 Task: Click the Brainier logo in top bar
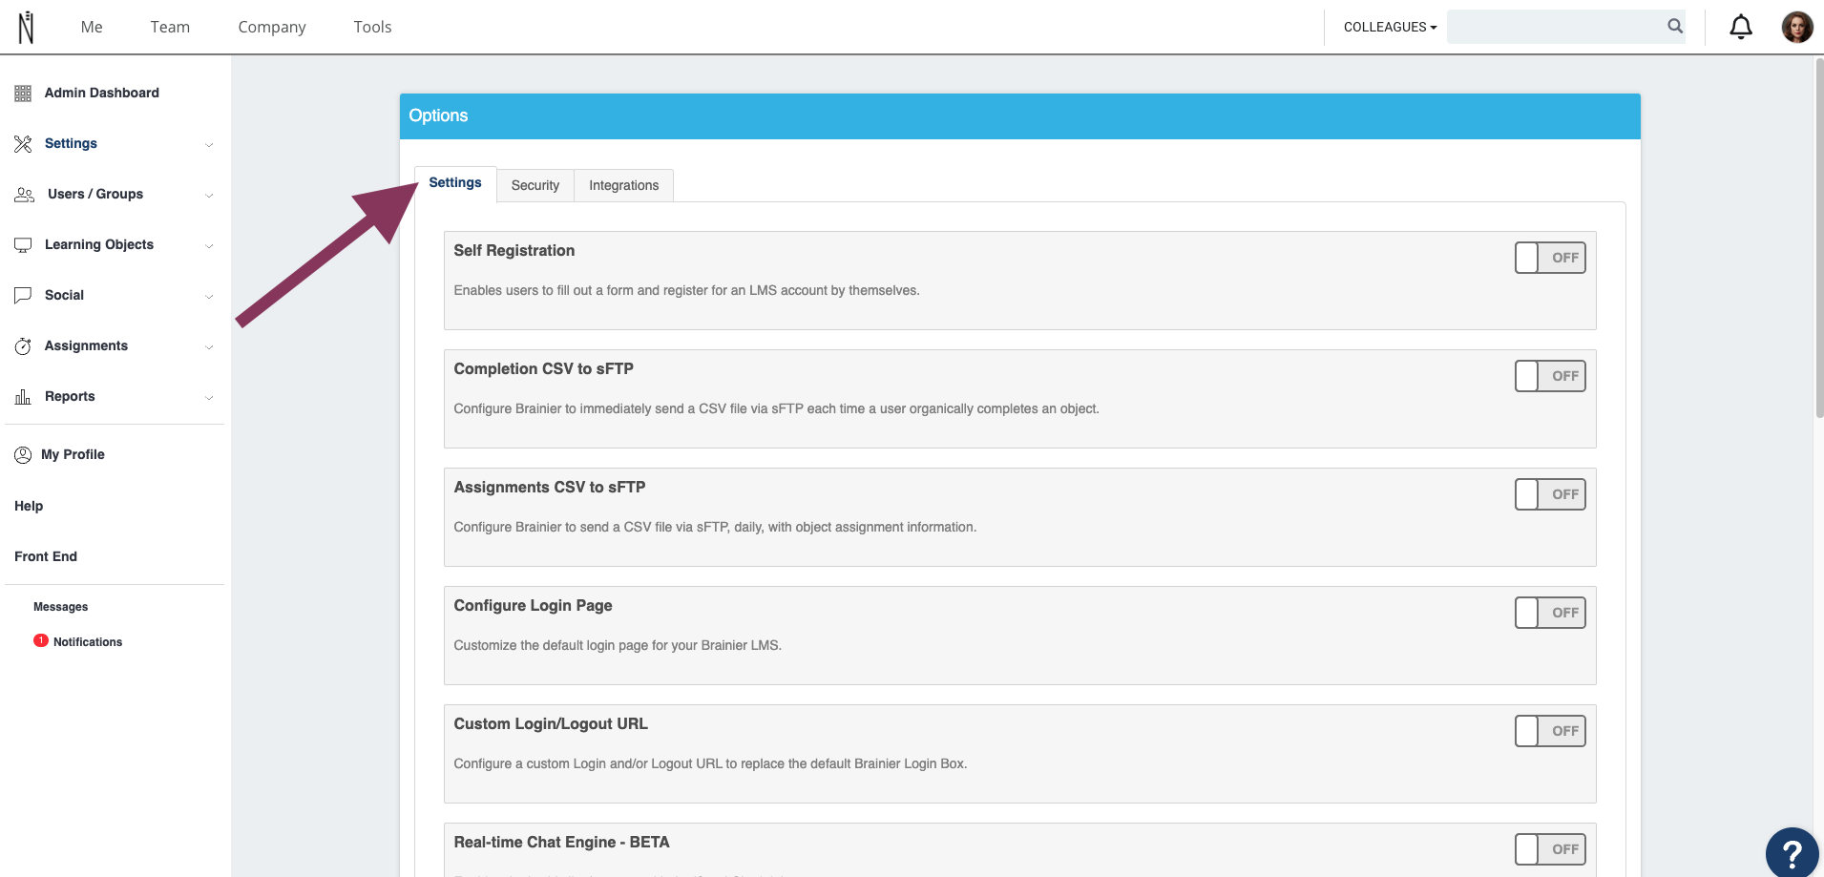point(27,27)
